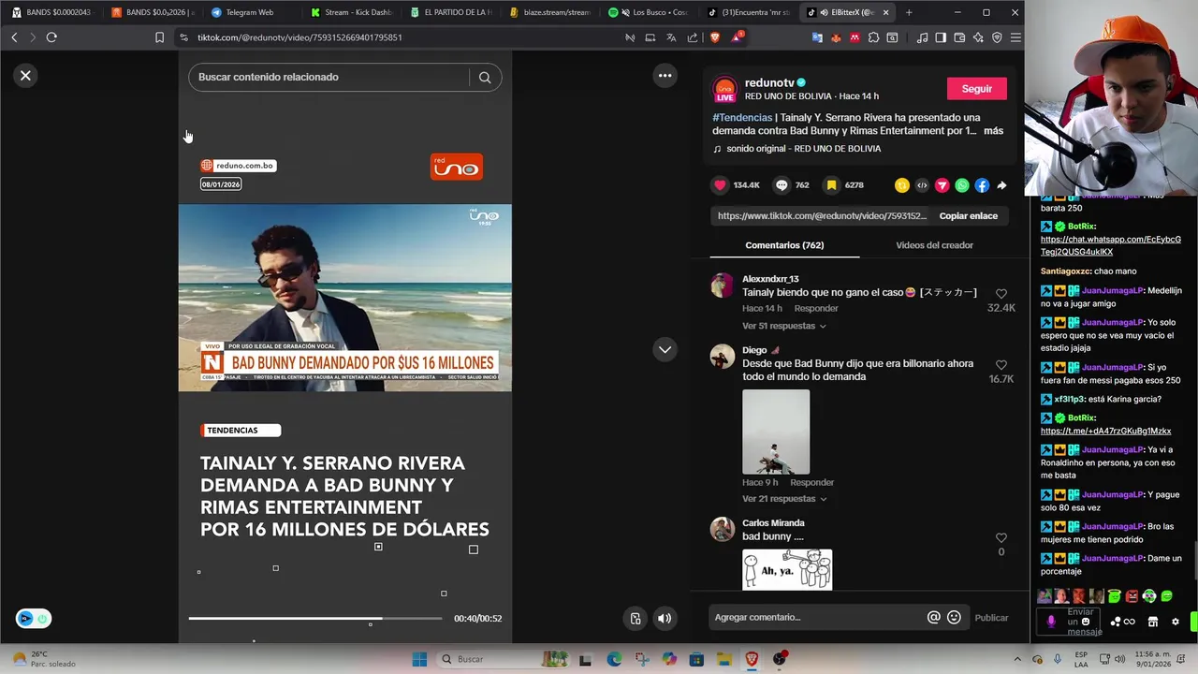Like Diego's comment heart

[1001, 365]
